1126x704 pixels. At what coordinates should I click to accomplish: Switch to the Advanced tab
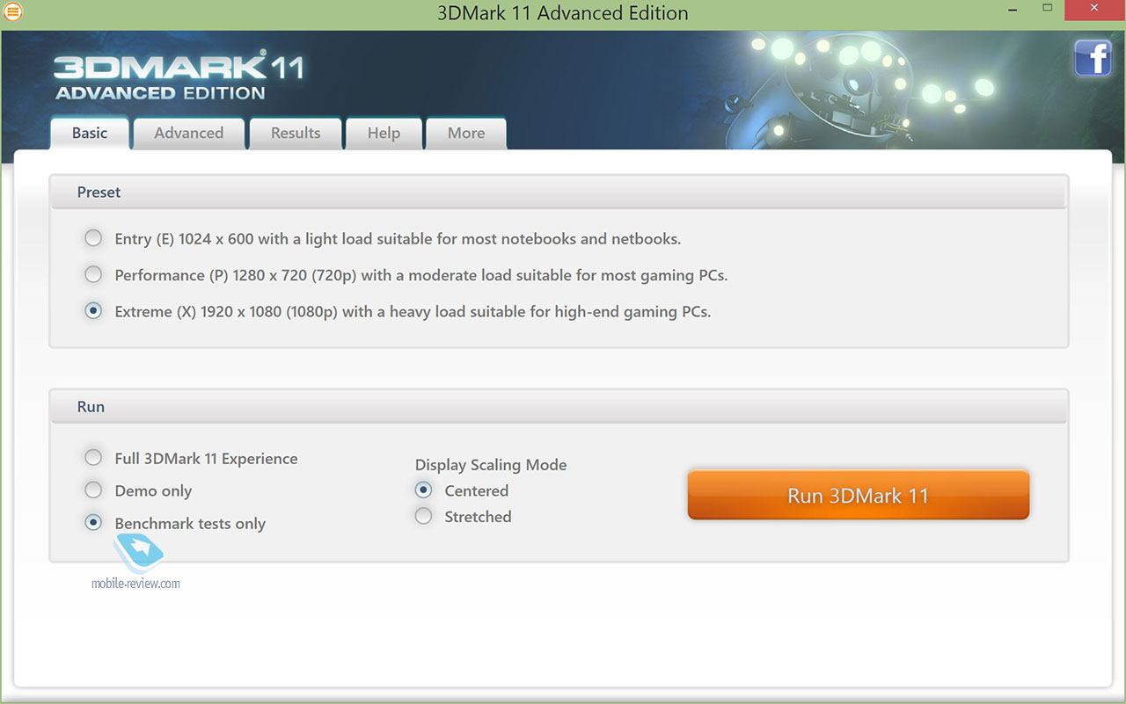pyautogui.click(x=189, y=133)
